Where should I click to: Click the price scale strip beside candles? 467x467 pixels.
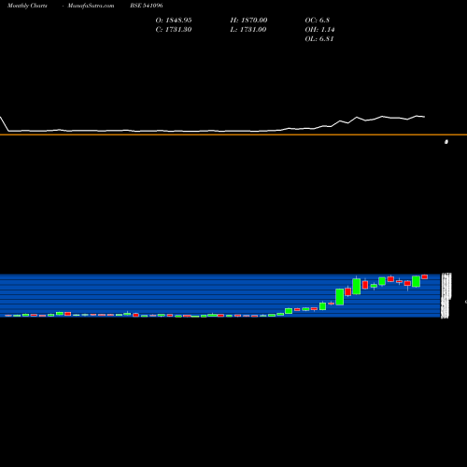tap(446, 296)
